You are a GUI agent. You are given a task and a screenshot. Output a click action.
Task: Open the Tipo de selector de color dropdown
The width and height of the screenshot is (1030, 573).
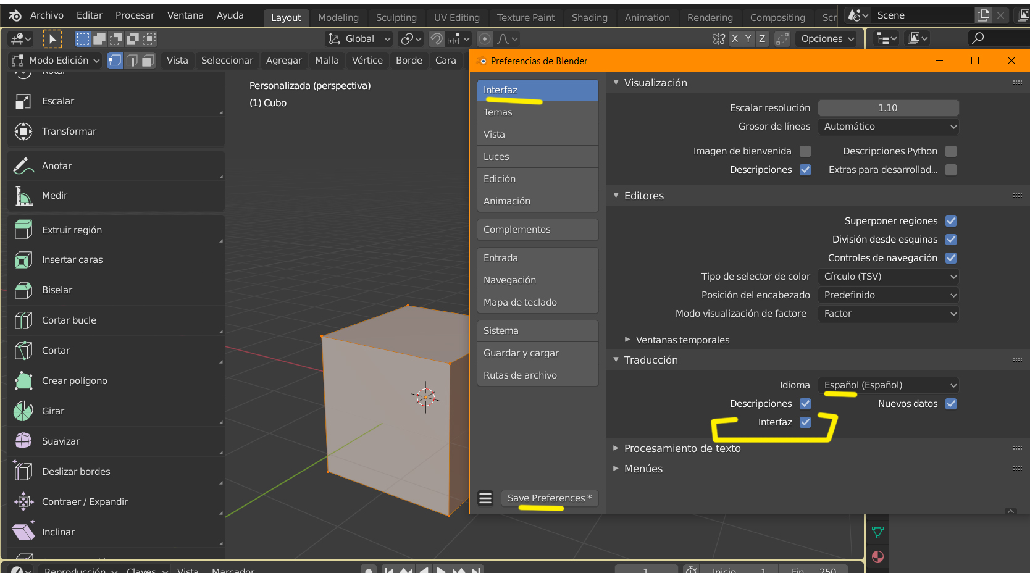click(x=888, y=277)
